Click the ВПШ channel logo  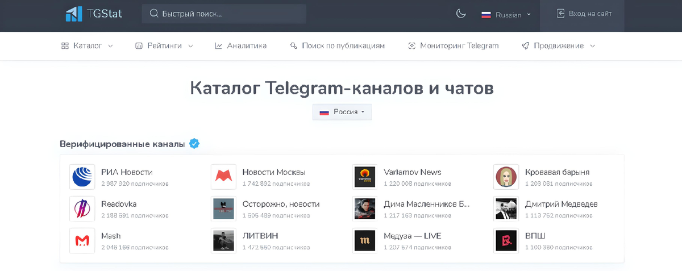[x=506, y=240]
